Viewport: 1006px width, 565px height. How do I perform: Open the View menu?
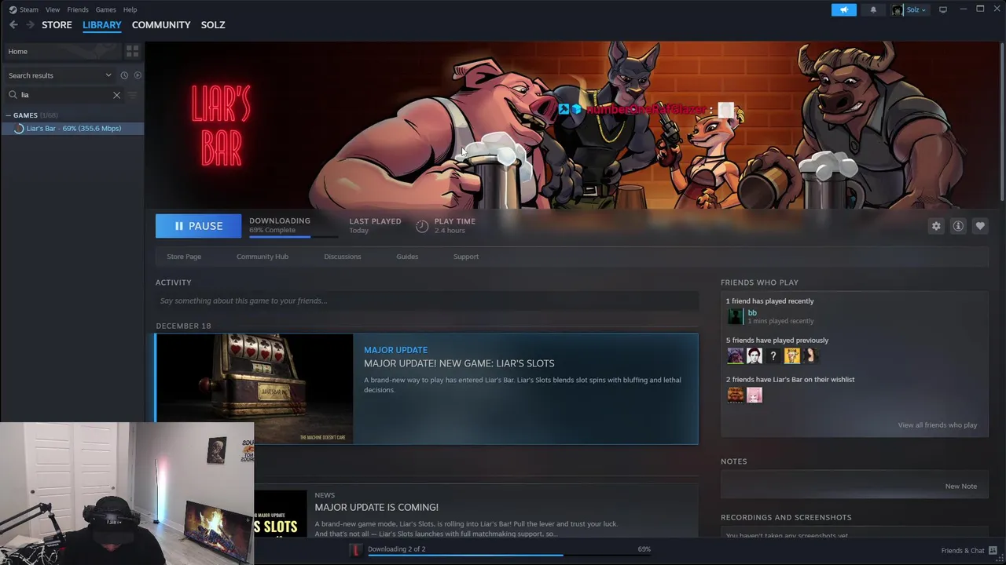tap(53, 9)
